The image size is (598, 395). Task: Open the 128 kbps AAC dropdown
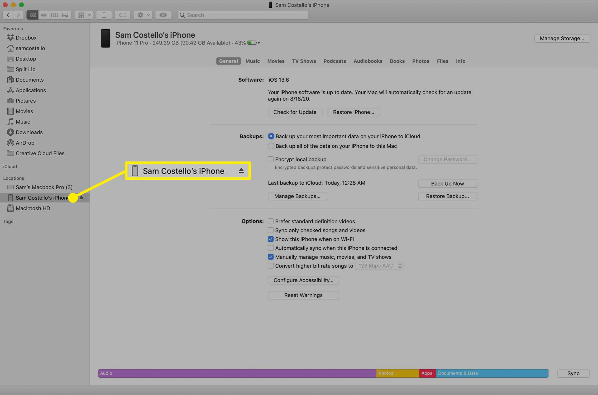379,266
